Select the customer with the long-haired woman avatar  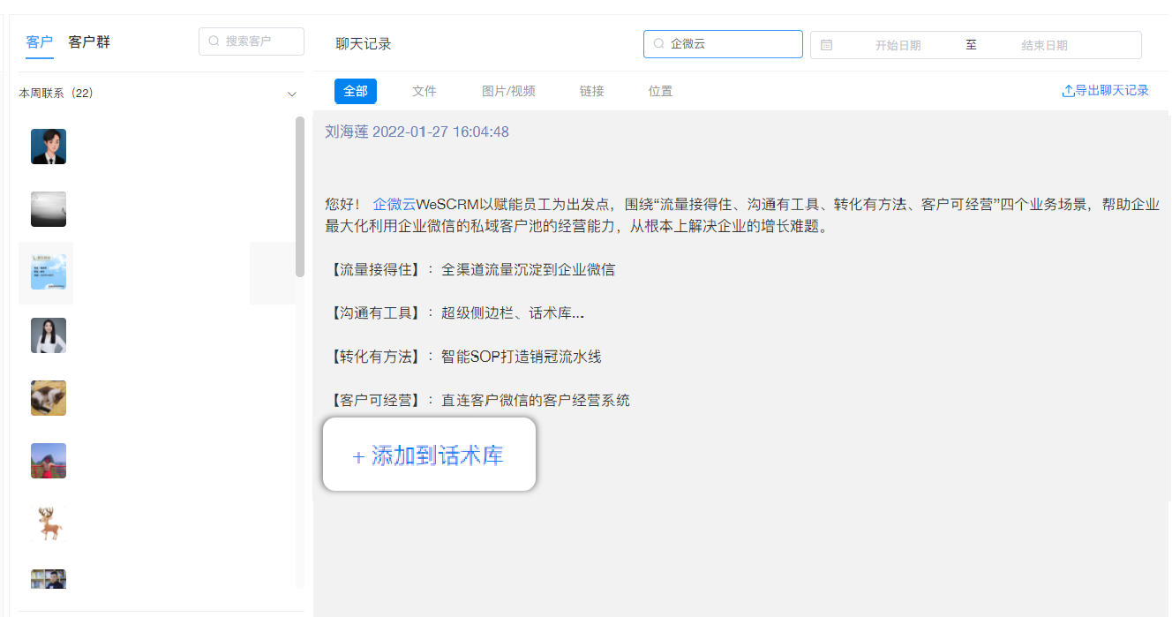pyautogui.click(x=49, y=335)
